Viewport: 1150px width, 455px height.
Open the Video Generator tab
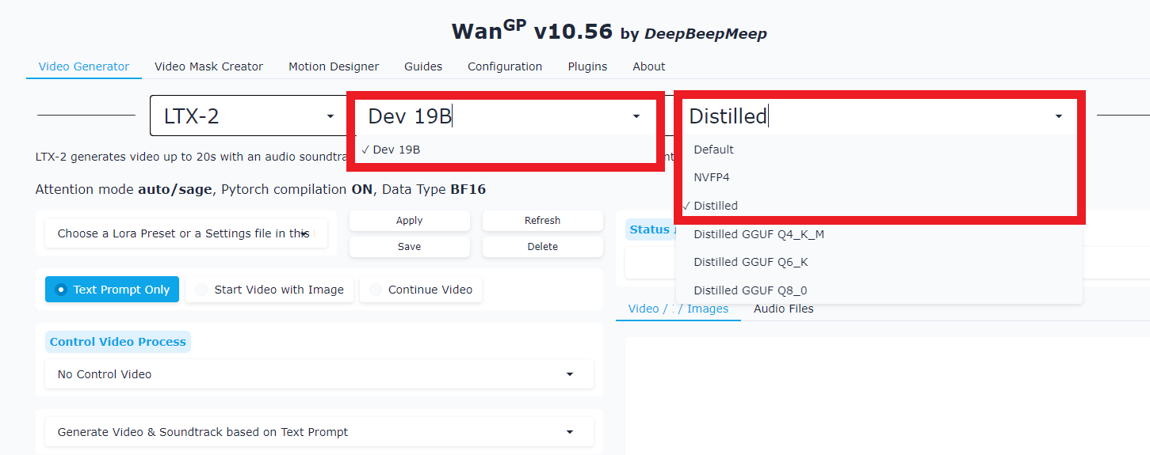pyautogui.click(x=84, y=66)
